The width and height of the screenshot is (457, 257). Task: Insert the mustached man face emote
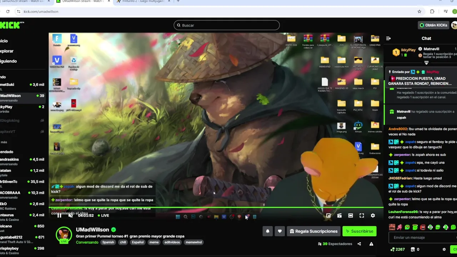tap(392, 227)
